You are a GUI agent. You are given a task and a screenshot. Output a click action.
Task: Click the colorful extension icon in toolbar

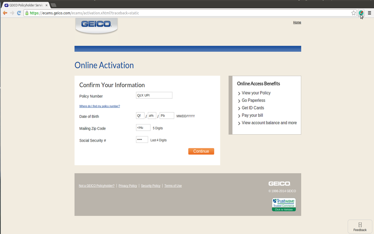361,13
